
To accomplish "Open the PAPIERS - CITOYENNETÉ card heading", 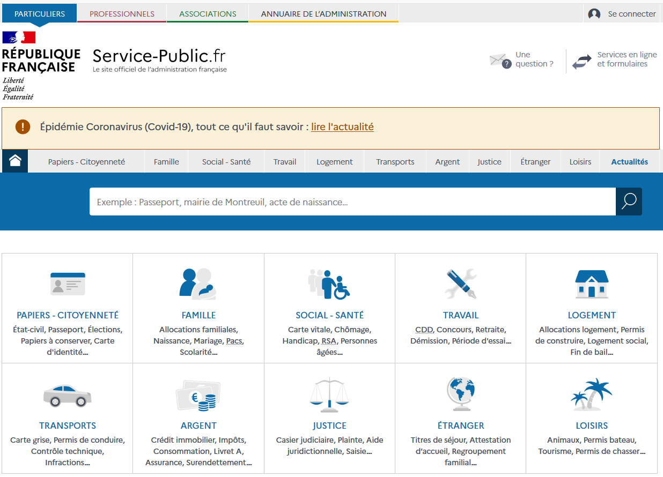I will point(68,315).
